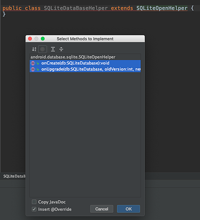
Task: Click Expand All icon
Action: click(53, 49)
